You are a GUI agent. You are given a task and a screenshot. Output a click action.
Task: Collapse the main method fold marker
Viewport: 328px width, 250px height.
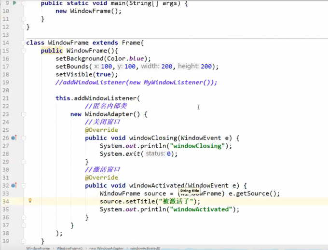23,3
